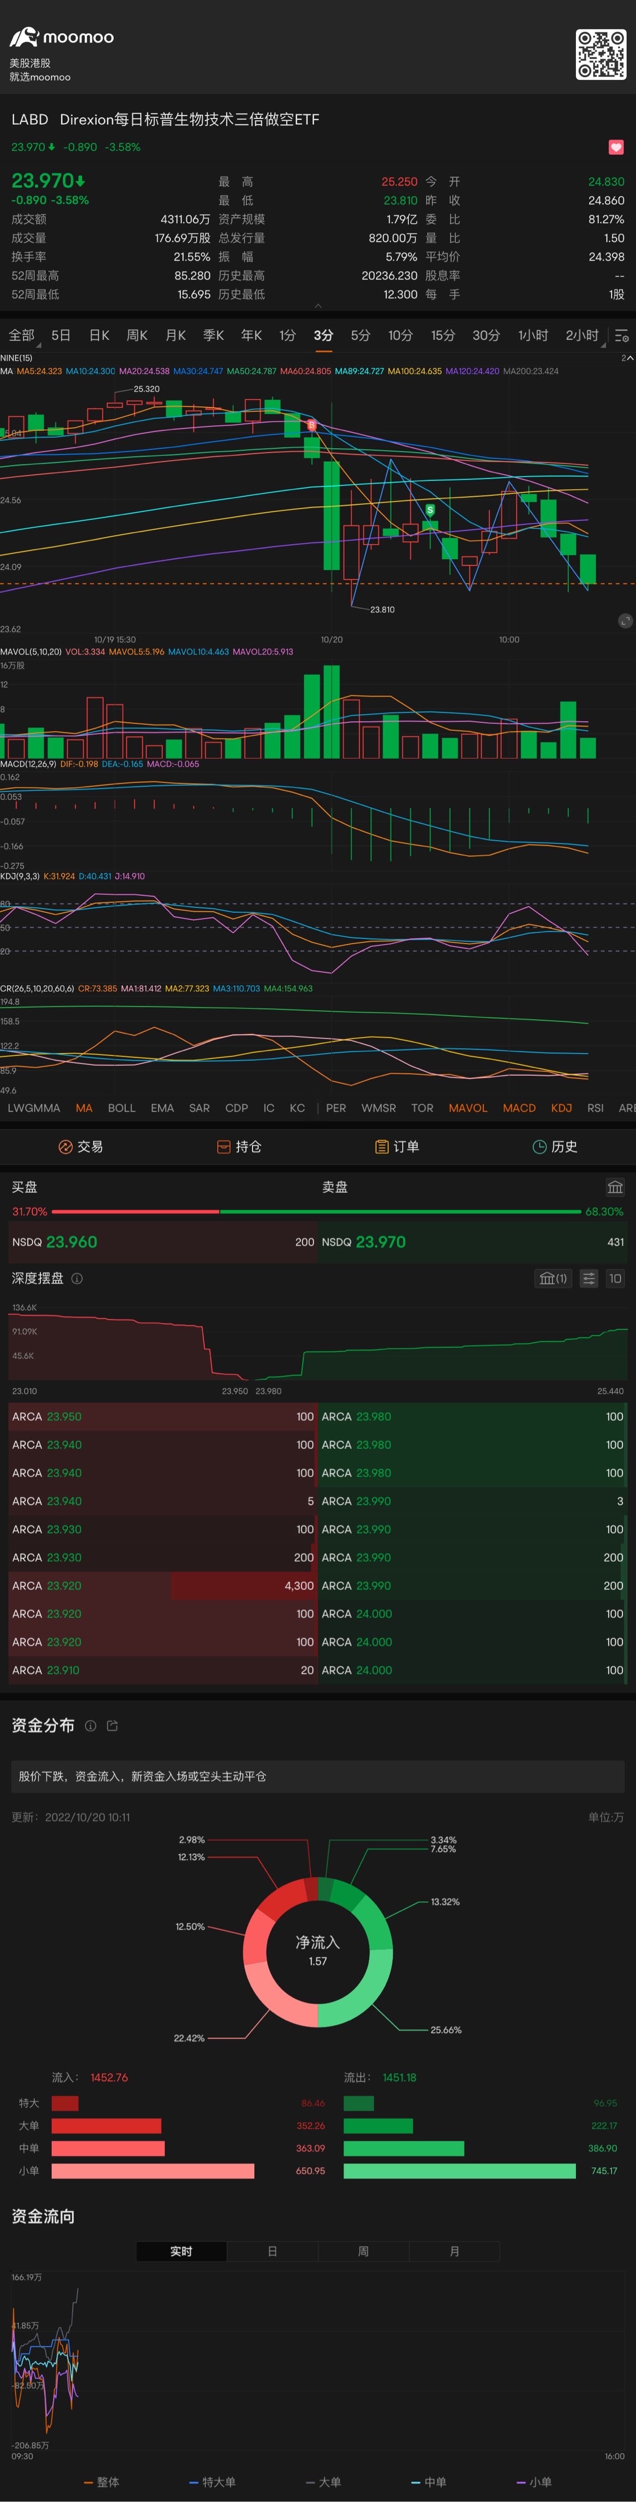The image size is (636, 2502).
Task: Toggle the MA indicator
Action: point(84,1108)
